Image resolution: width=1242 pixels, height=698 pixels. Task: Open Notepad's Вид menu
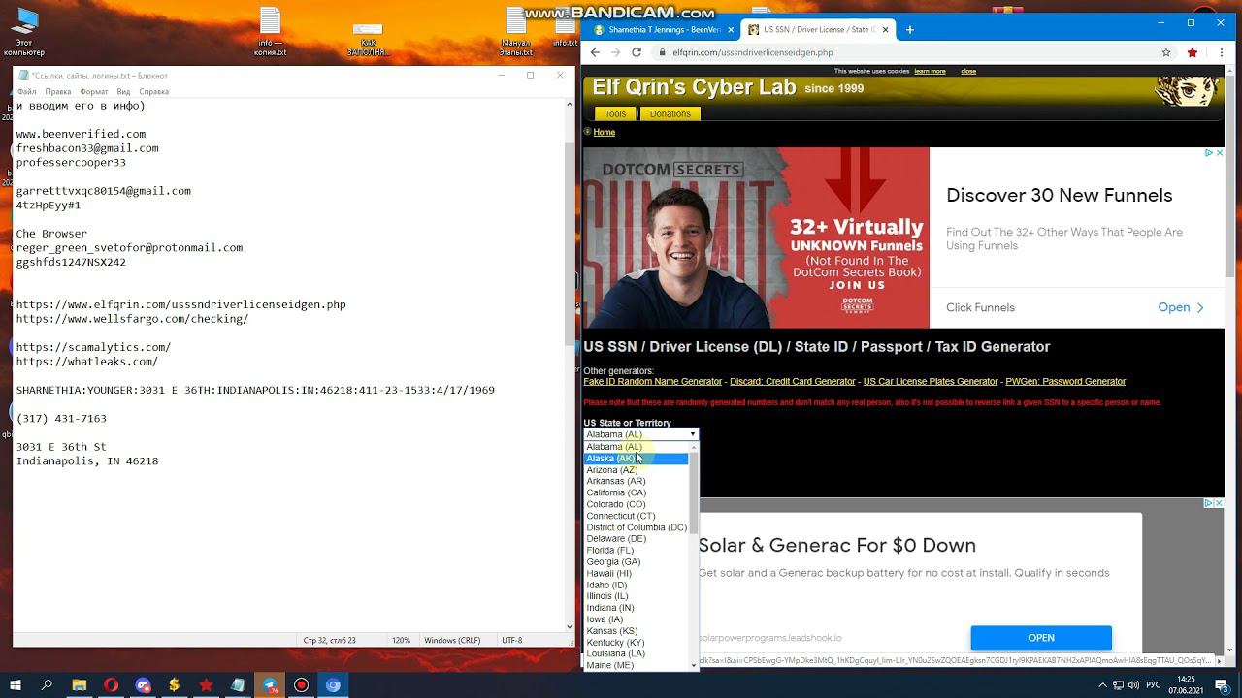pyautogui.click(x=123, y=91)
